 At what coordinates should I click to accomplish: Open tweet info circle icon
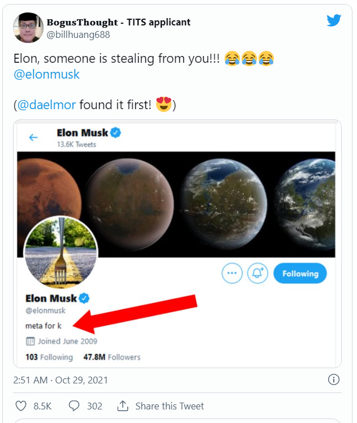click(334, 379)
